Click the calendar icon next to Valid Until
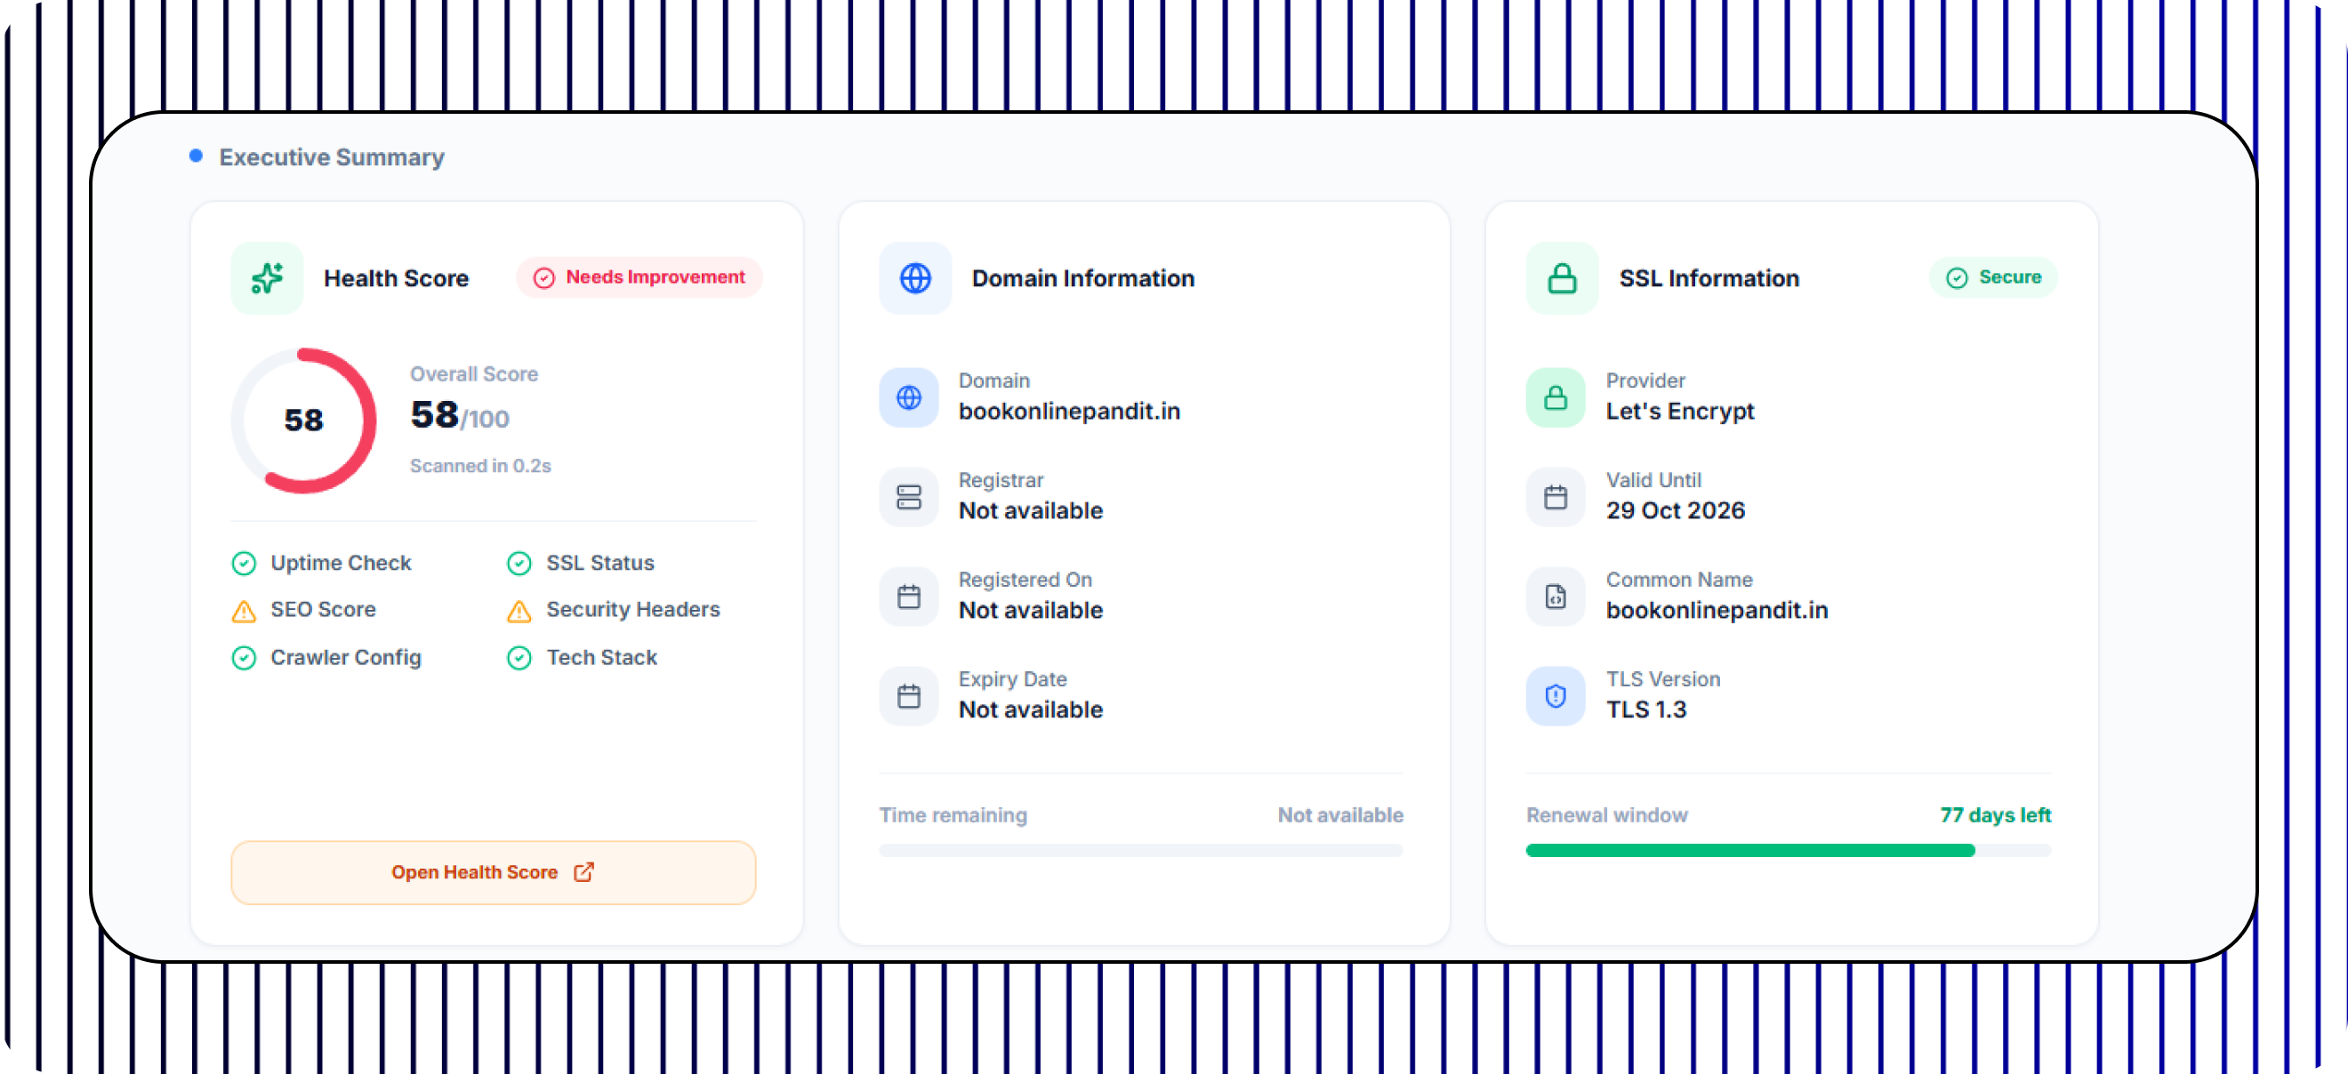Image resolution: width=2348 pixels, height=1074 pixels. (1556, 496)
